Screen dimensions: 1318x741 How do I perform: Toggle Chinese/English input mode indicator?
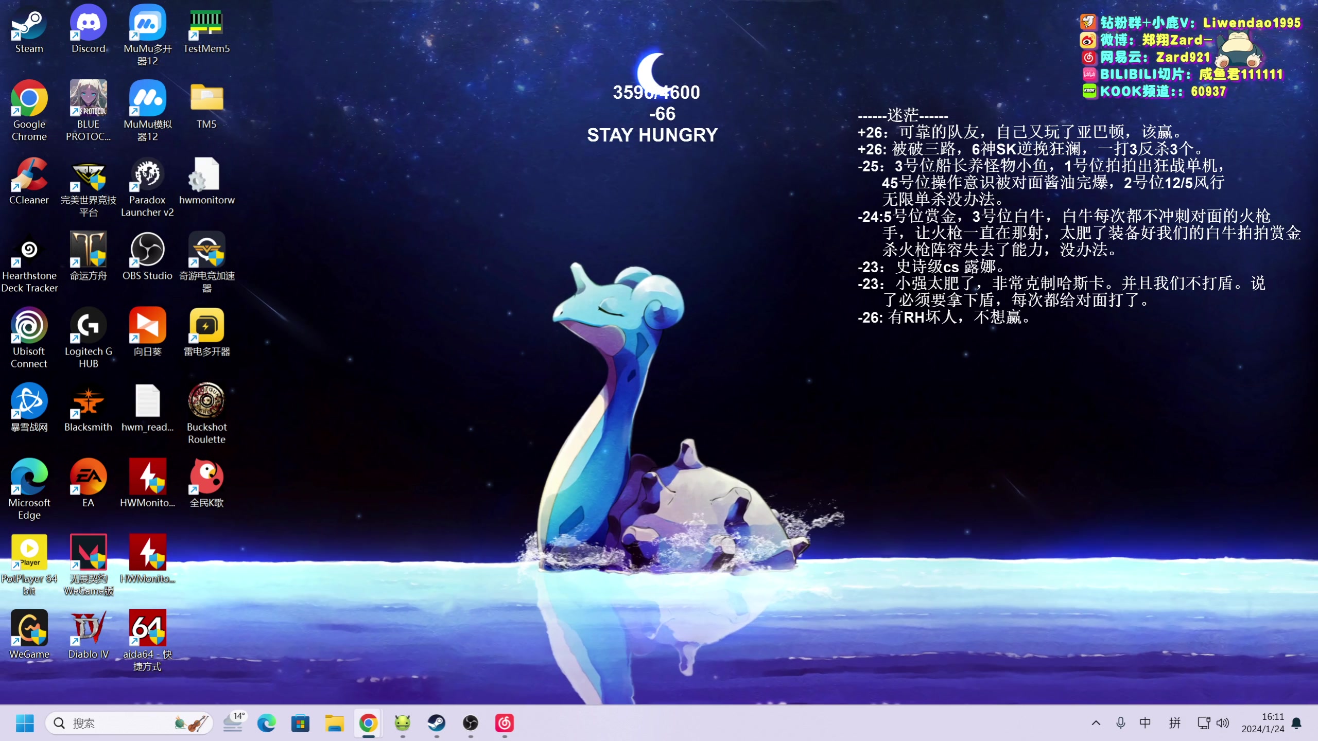[1145, 723]
